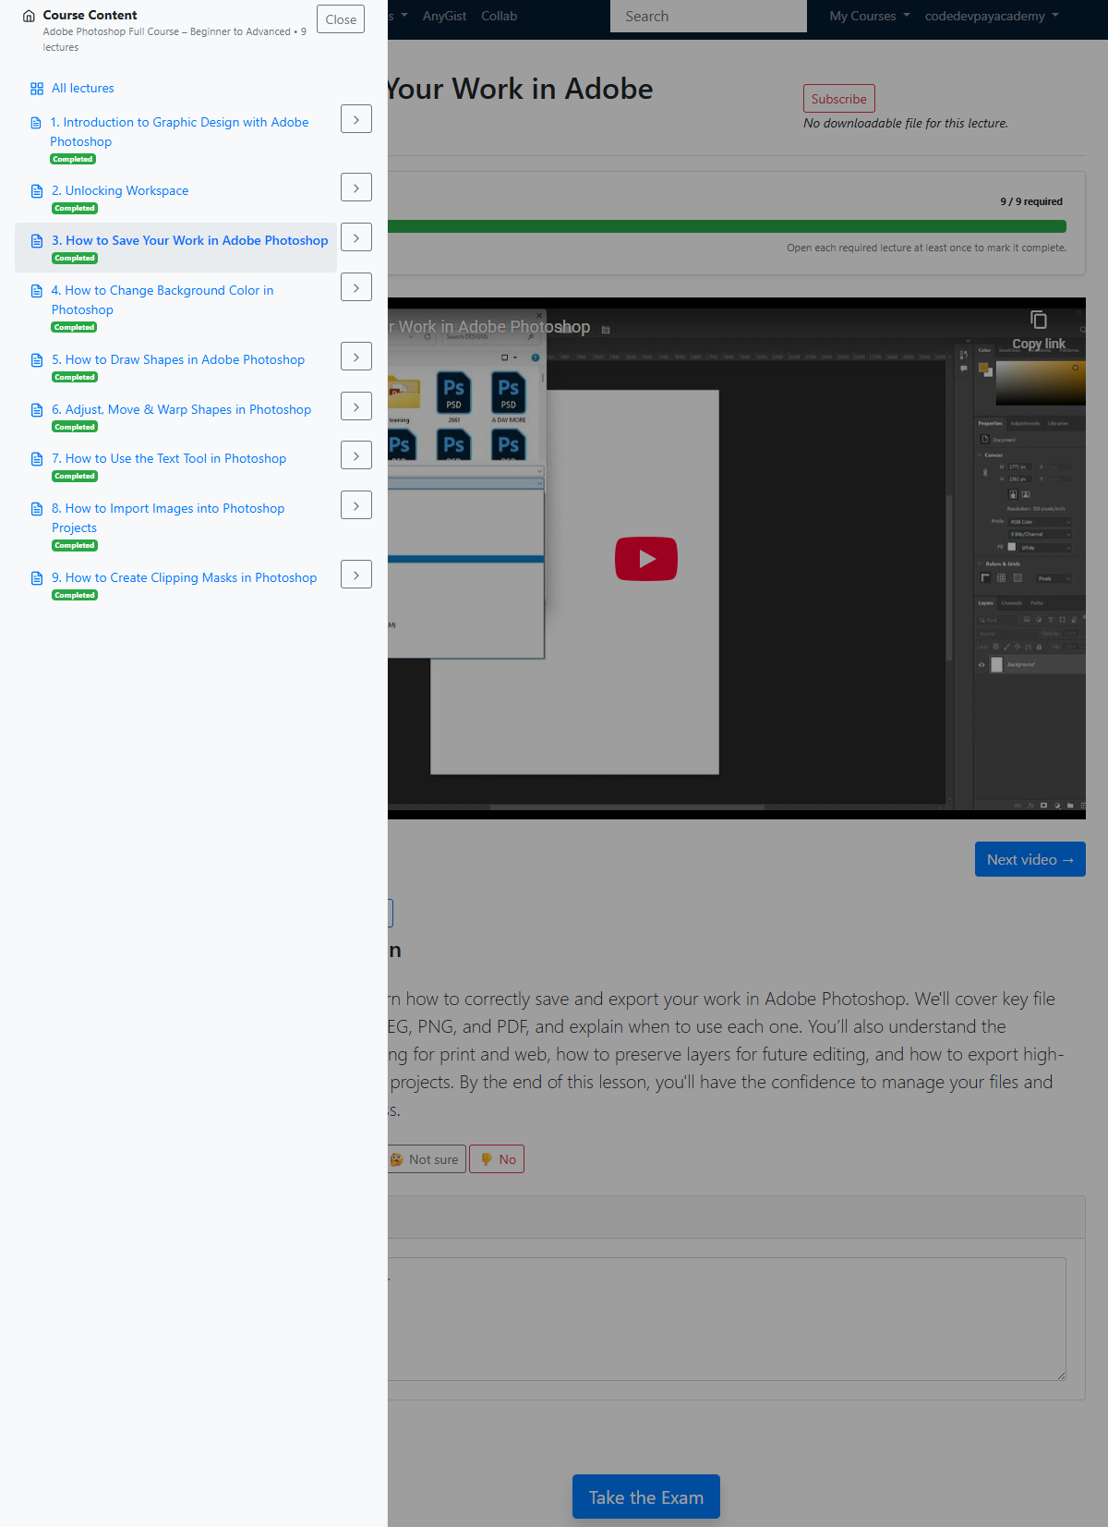Play the video with the red play button
The image size is (1108, 1527).
coord(646,559)
